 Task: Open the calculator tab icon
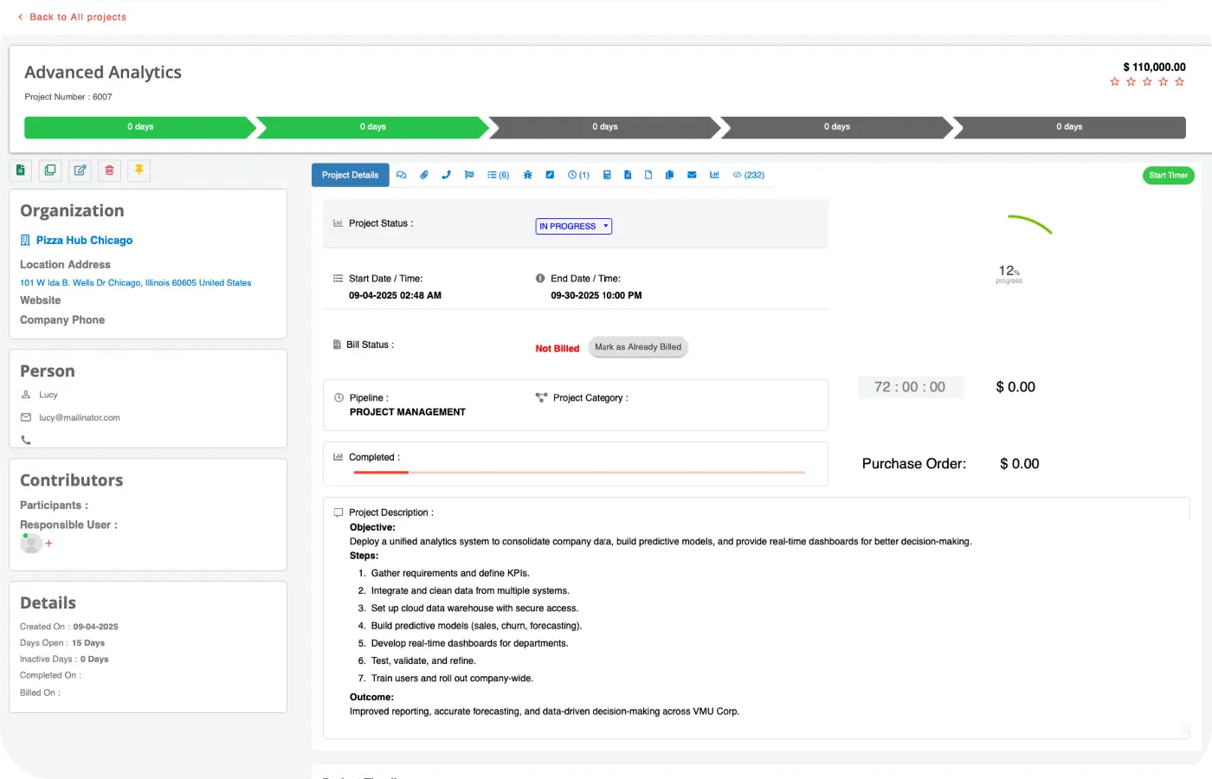pos(607,175)
